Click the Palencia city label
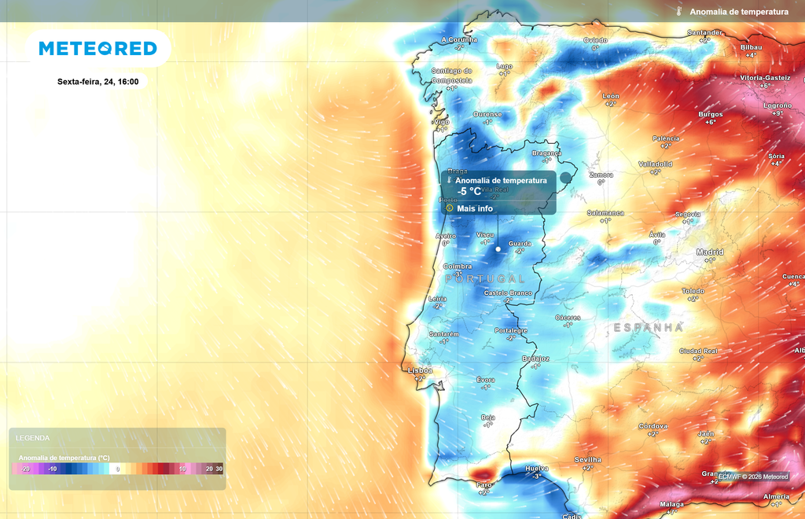Image resolution: width=805 pixels, height=519 pixels. 666,138
